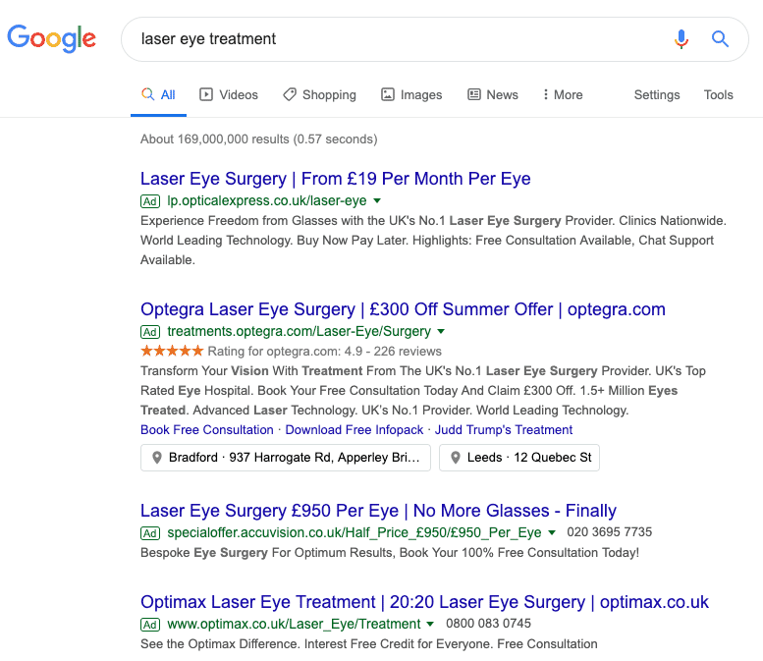Click the Leeds location pin chip
Viewport: 763px width, 661px height.
click(x=518, y=458)
